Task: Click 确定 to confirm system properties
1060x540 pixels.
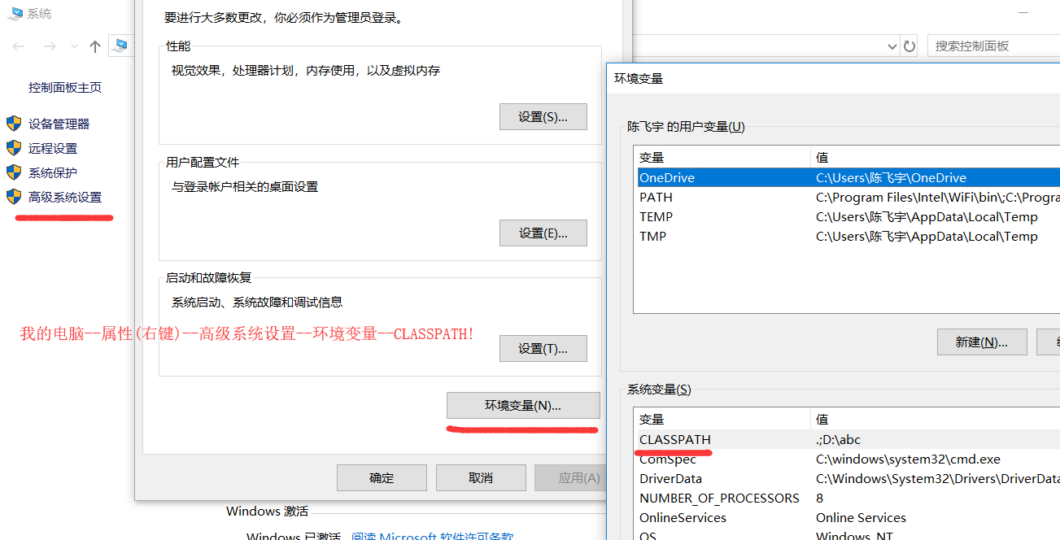Action: [x=381, y=477]
